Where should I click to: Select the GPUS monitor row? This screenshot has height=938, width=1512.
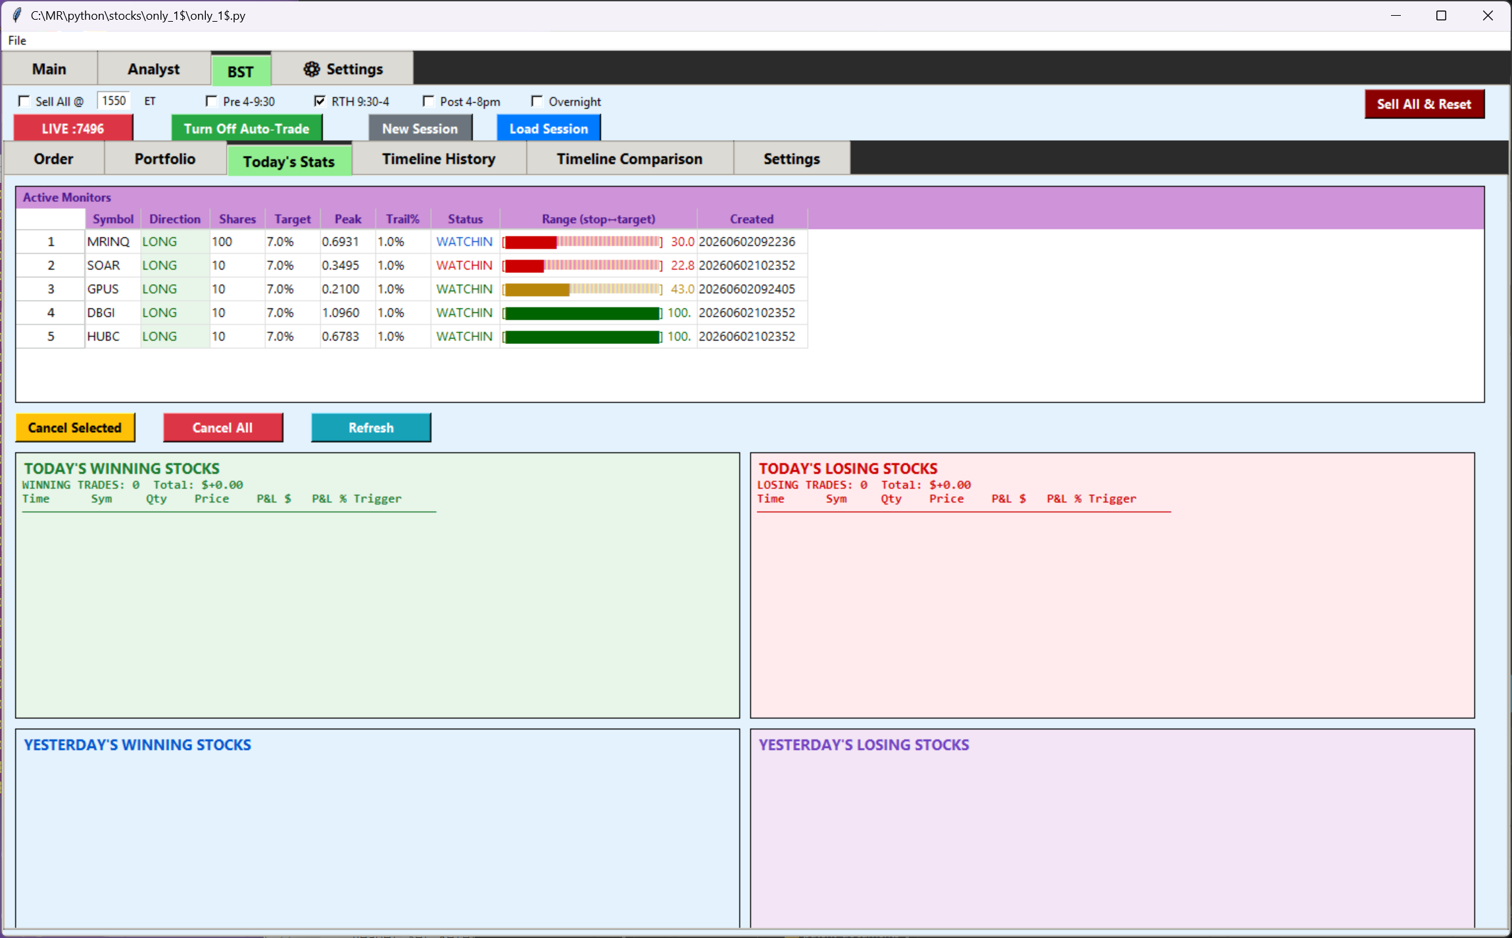pyautogui.click(x=412, y=289)
